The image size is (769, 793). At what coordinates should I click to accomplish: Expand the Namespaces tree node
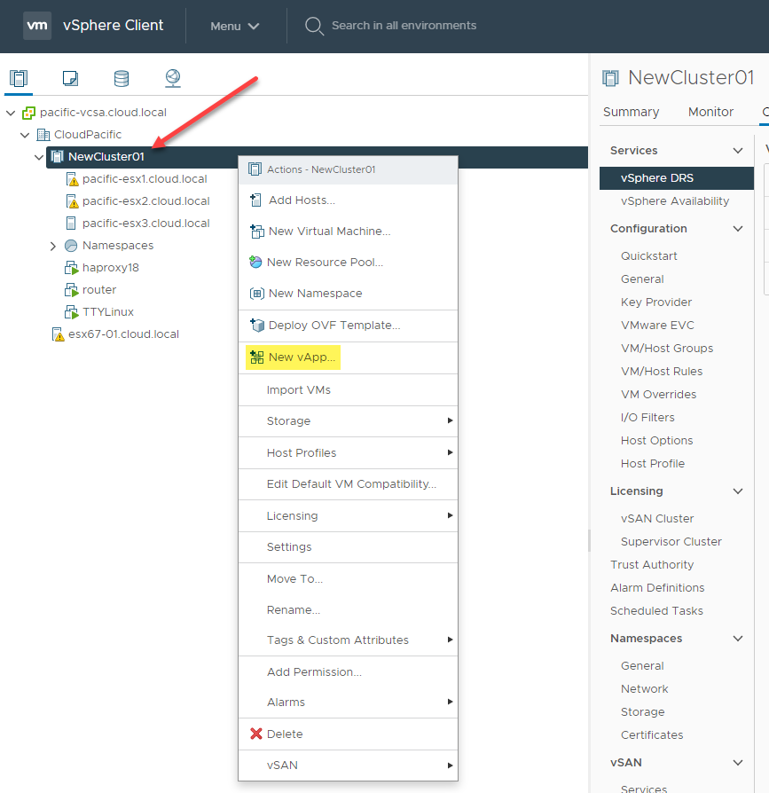(x=53, y=247)
